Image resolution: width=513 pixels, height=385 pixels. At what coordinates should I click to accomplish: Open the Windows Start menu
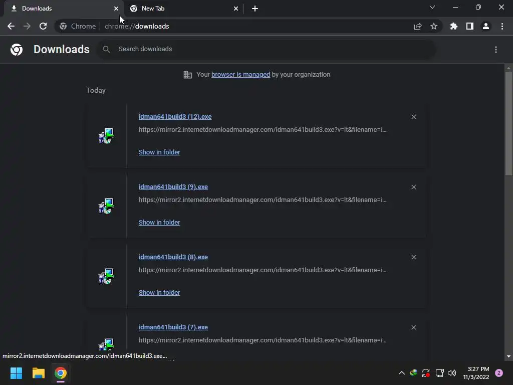(x=16, y=373)
